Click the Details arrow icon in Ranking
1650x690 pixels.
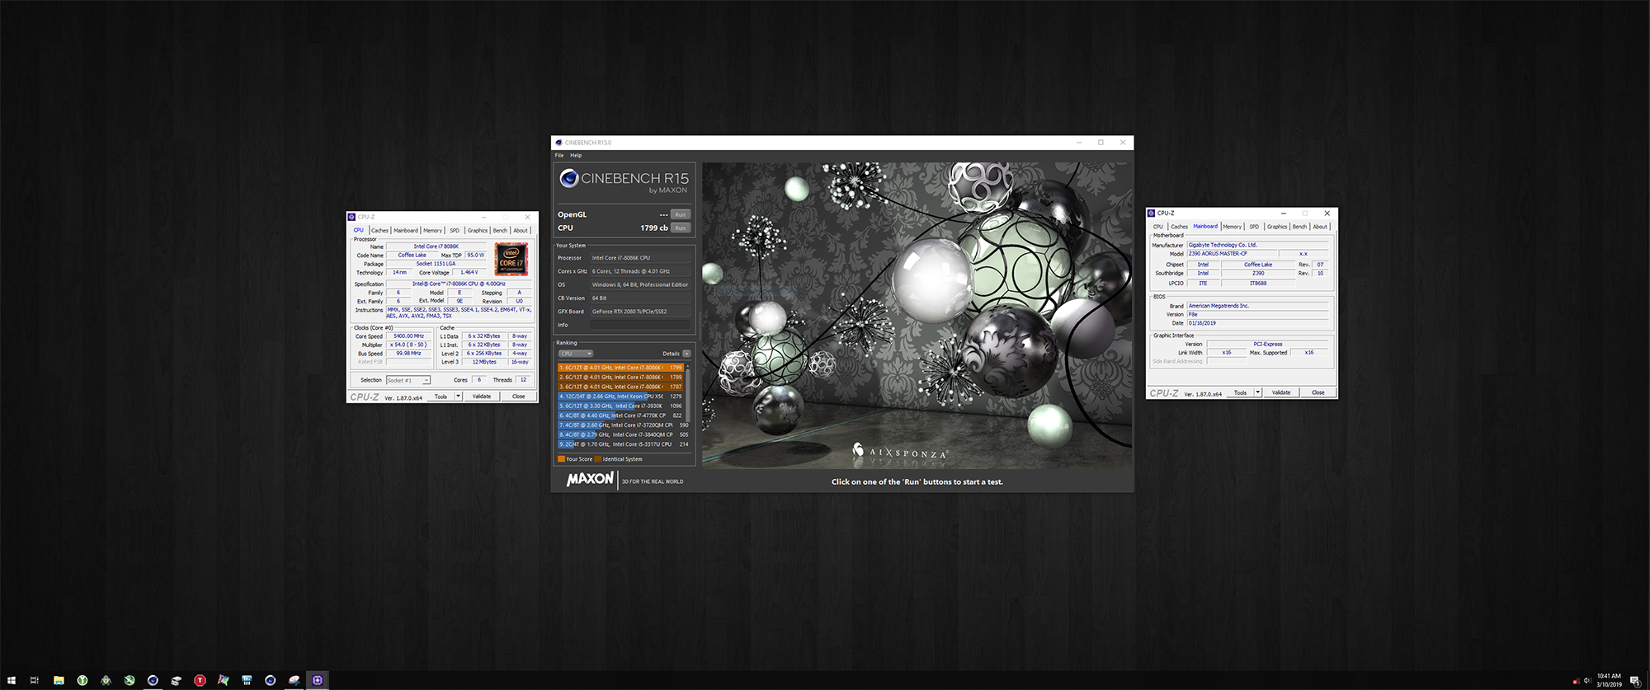pos(686,354)
